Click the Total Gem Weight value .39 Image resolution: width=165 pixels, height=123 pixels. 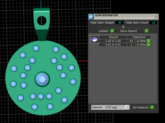point(119,23)
